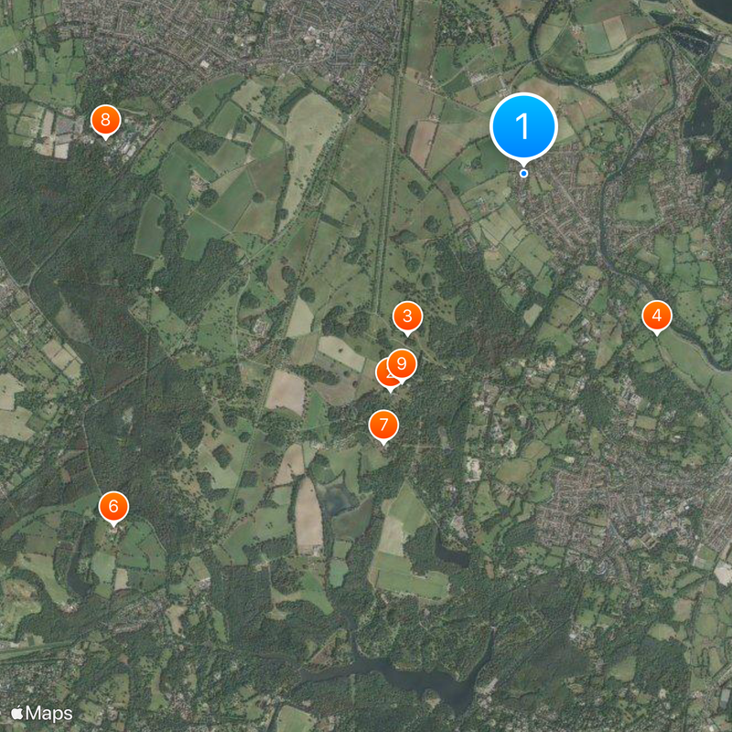Click the orange map pin numbered 3
This screenshot has width=732, height=732.
[407, 317]
